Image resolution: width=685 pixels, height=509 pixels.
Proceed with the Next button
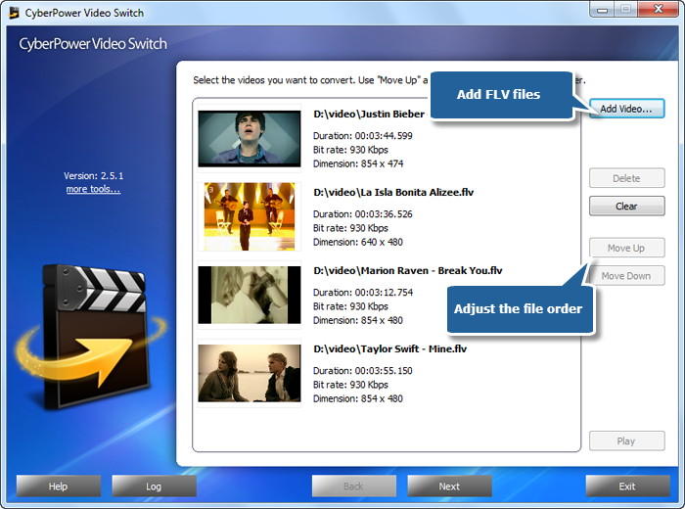[x=449, y=486]
